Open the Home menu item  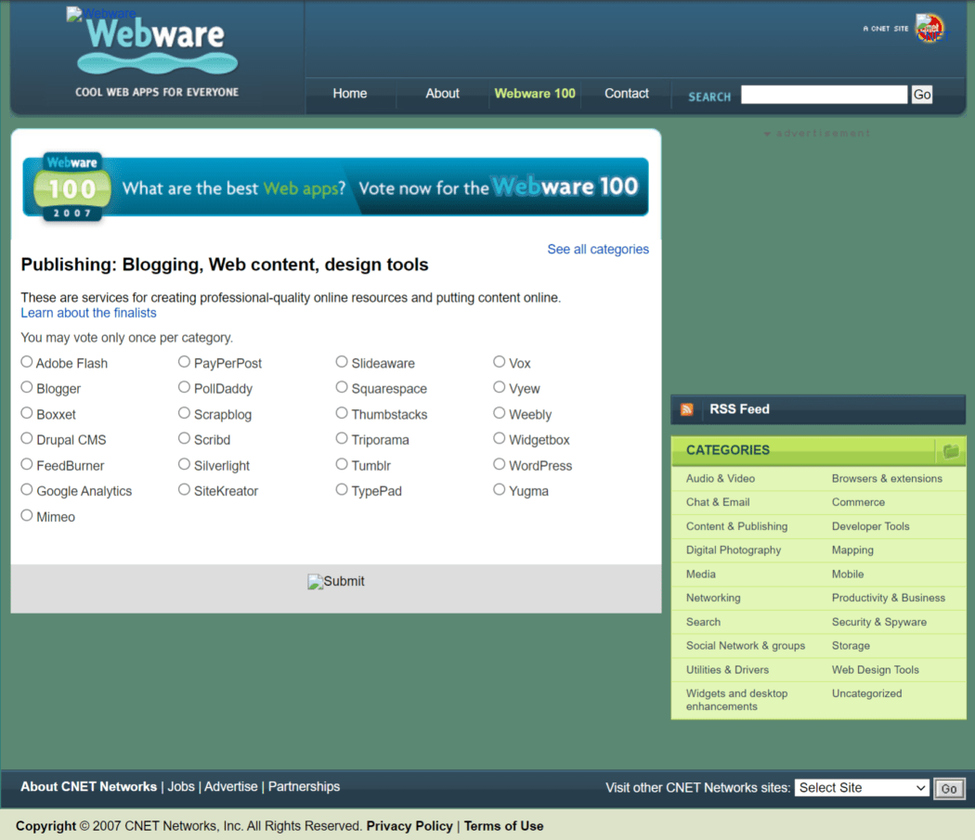(350, 93)
